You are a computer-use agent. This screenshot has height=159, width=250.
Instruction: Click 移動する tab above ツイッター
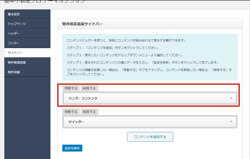coord(71,112)
